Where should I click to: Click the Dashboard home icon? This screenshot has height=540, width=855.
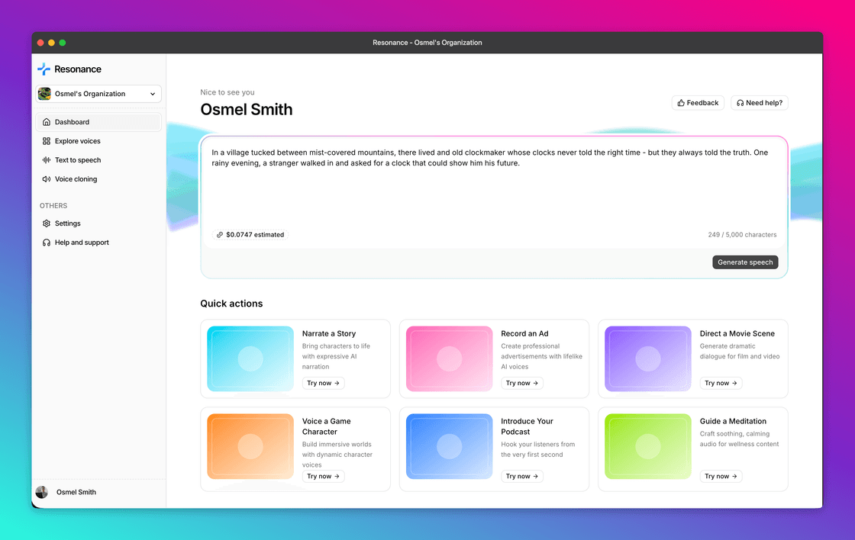tap(47, 122)
